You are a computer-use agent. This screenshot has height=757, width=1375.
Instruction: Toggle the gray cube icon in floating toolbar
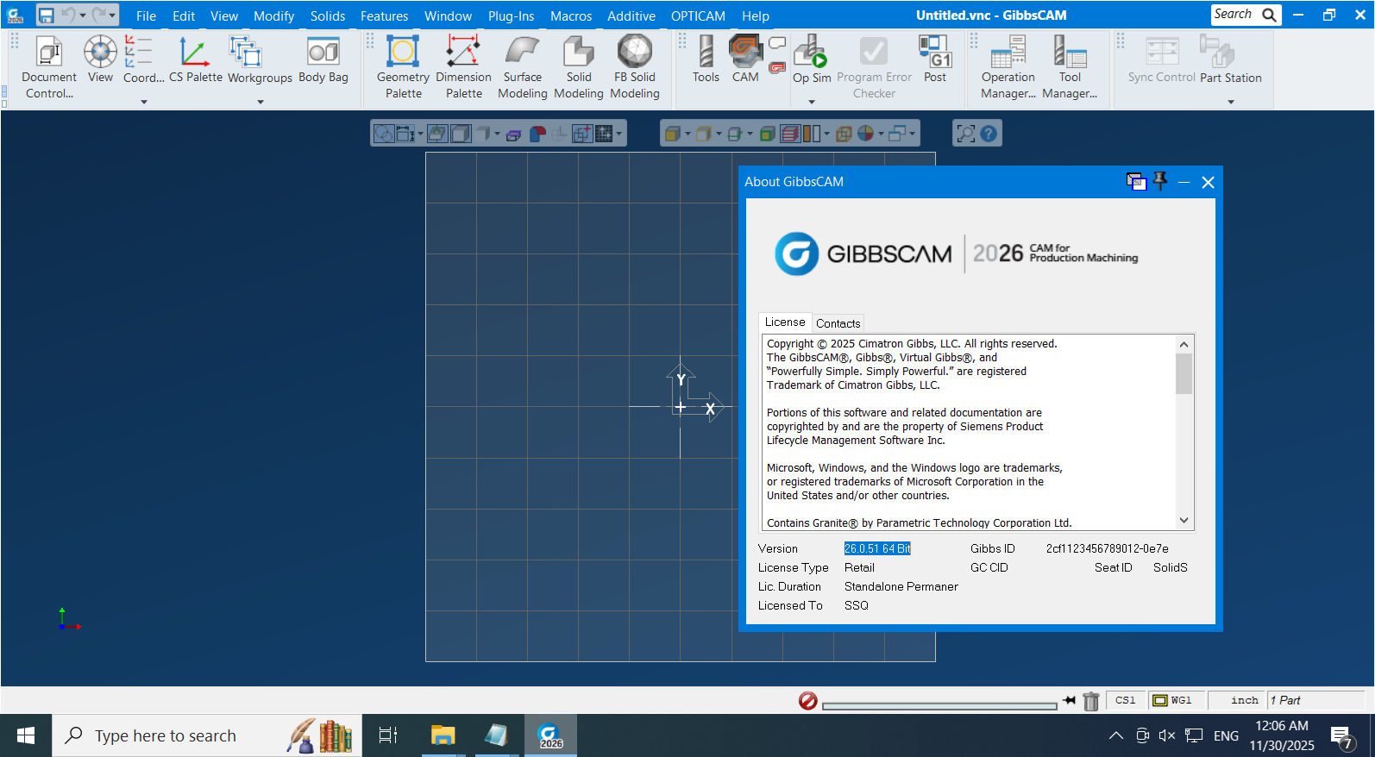click(461, 134)
